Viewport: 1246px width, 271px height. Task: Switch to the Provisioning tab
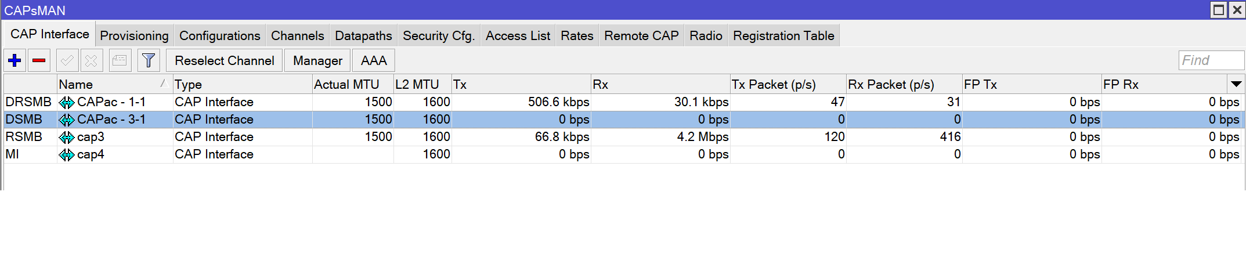tap(134, 36)
